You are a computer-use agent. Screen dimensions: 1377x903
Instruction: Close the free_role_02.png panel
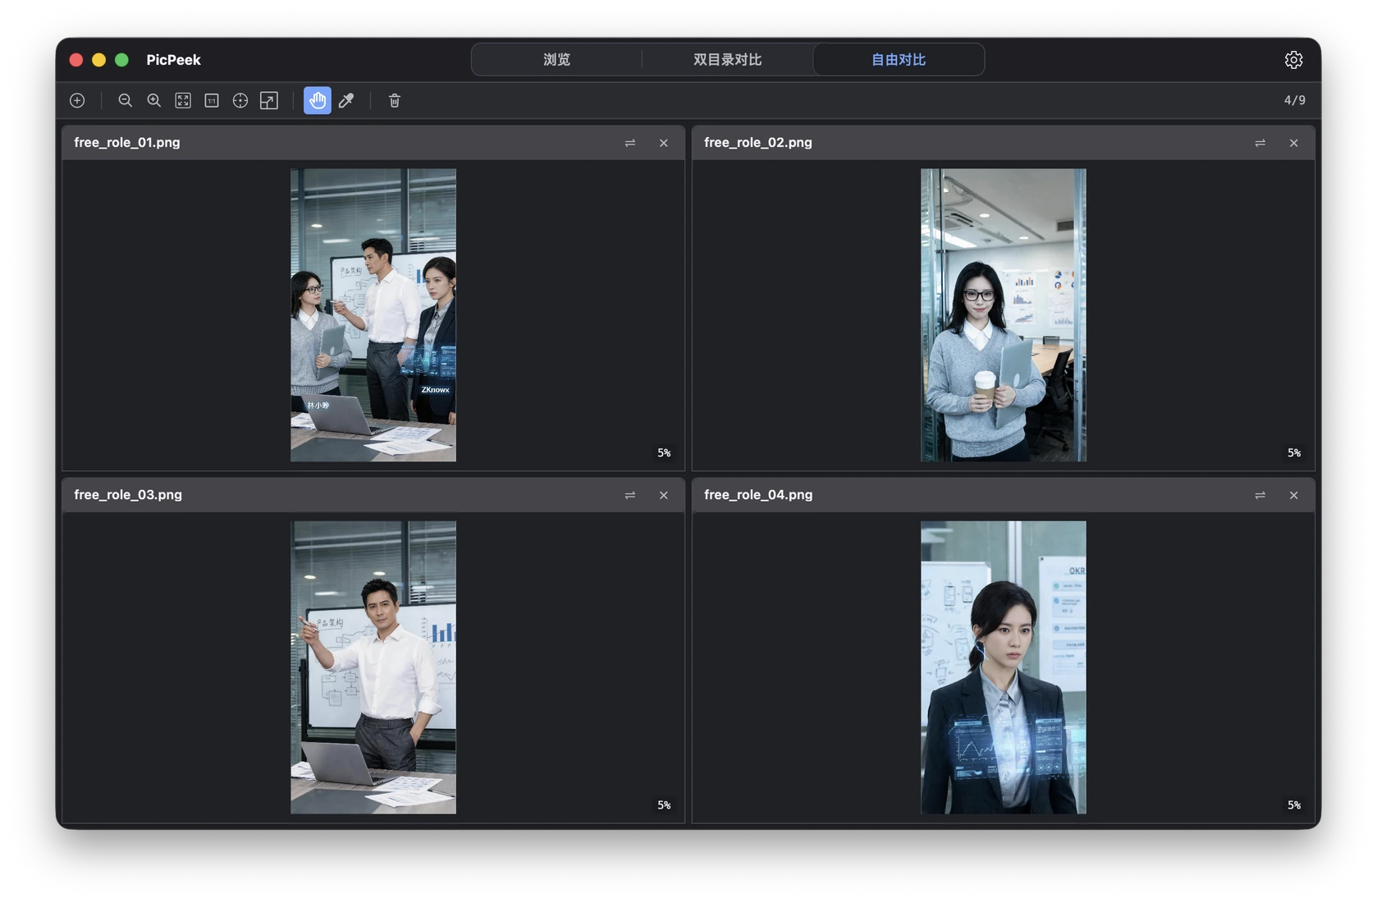click(x=1294, y=143)
